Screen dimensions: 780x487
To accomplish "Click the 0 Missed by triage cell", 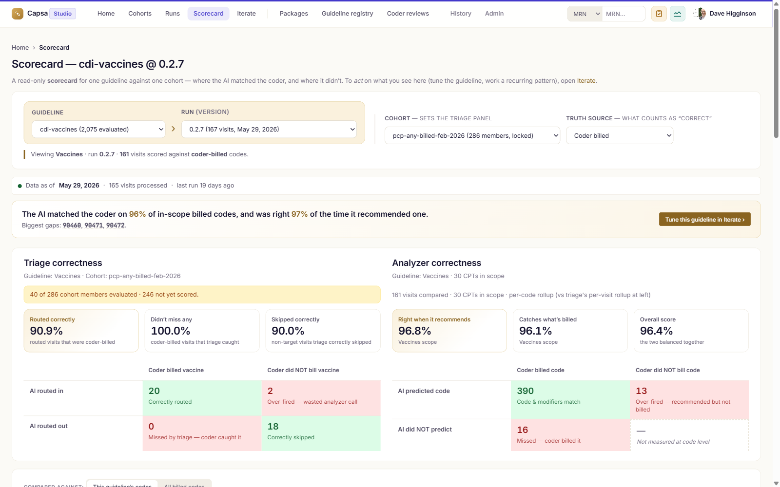I will pyautogui.click(x=202, y=433).
